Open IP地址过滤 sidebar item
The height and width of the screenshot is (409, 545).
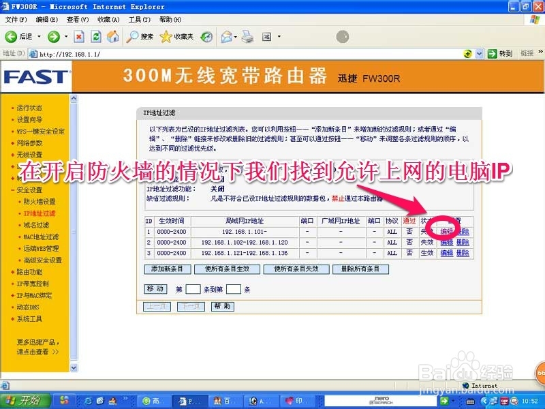(x=40, y=213)
